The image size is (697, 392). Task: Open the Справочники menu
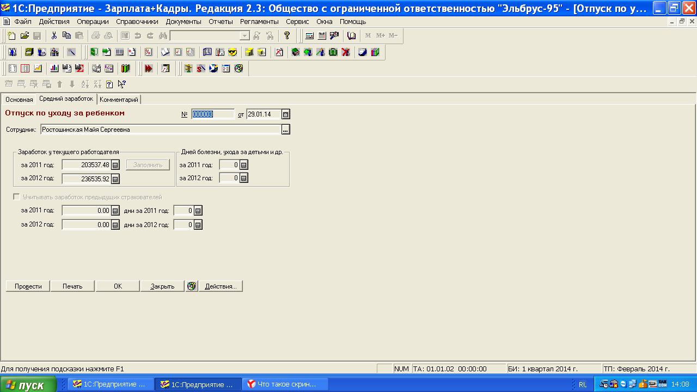pyautogui.click(x=137, y=22)
